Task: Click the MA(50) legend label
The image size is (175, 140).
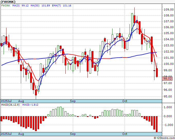Action: [35, 6]
